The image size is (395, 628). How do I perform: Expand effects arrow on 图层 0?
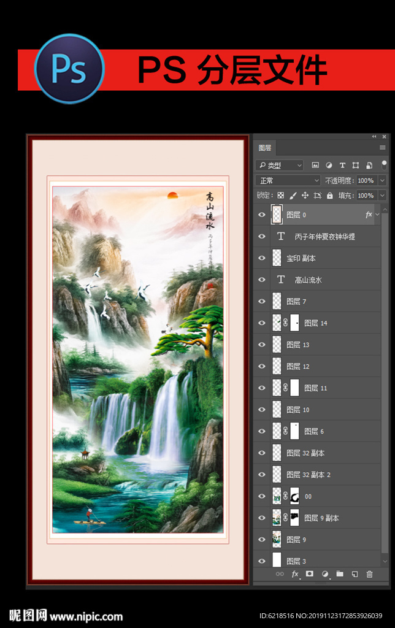(x=377, y=215)
